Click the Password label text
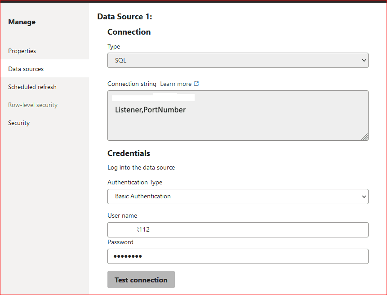 (120, 242)
